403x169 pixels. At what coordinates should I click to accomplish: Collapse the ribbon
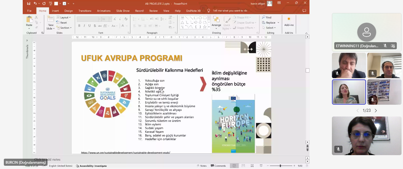[307, 33]
